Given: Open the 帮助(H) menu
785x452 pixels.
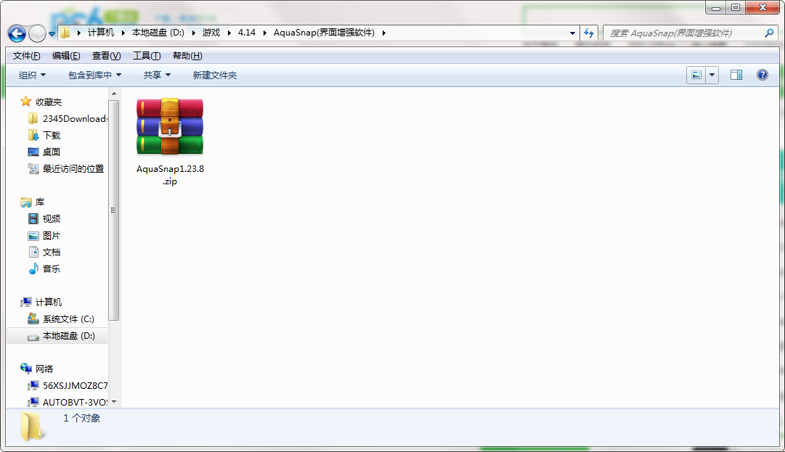Looking at the screenshot, I should (187, 56).
